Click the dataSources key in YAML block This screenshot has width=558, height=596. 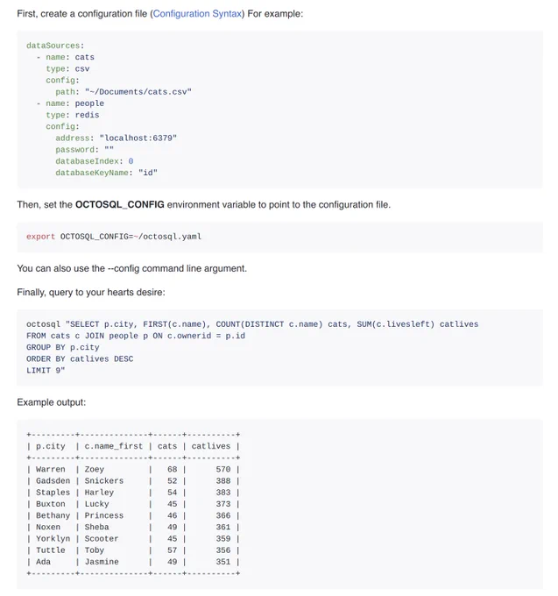coord(53,46)
